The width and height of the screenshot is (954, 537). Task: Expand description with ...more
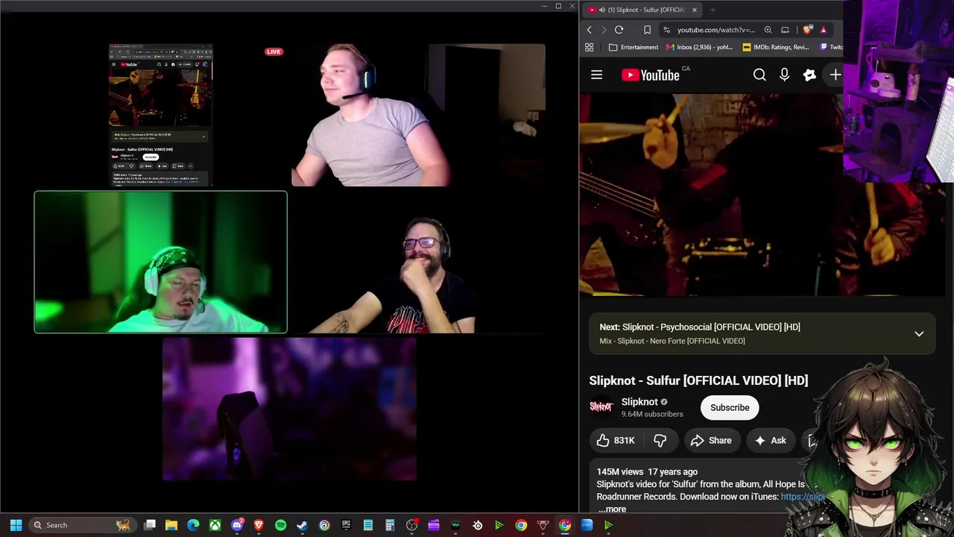pyautogui.click(x=612, y=509)
